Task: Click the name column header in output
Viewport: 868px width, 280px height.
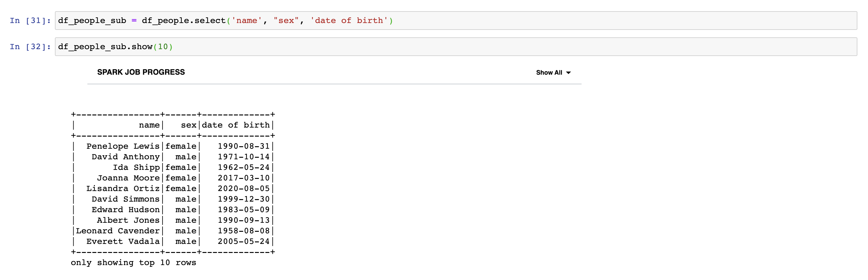Action: pyautogui.click(x=149, y=125)
